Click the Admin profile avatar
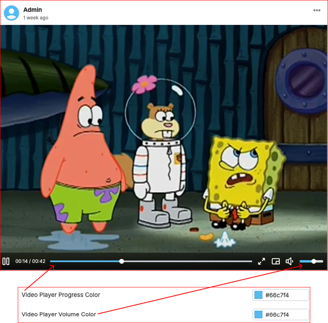 [x=11, y=13]
